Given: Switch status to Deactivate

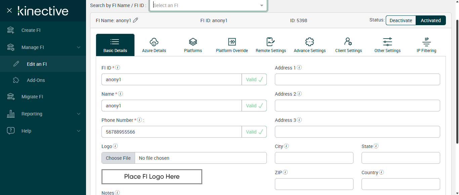Looking at the screenshot, I should [401, 20].
